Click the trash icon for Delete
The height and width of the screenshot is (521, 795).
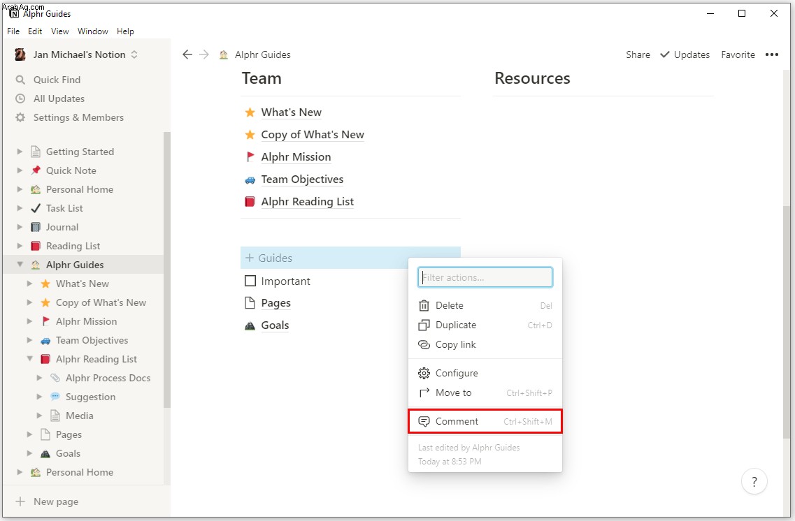tap(424, 306)
